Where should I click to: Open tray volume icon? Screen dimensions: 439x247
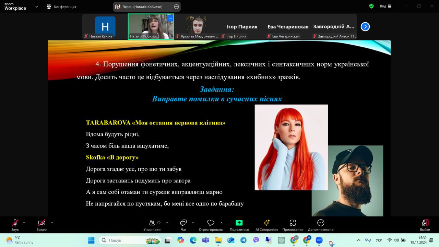pyautogui.click(x=396, y=240)
